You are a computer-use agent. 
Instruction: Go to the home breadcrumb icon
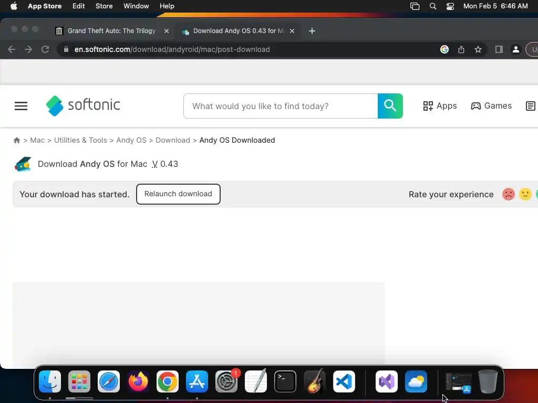tap(16, 140)
